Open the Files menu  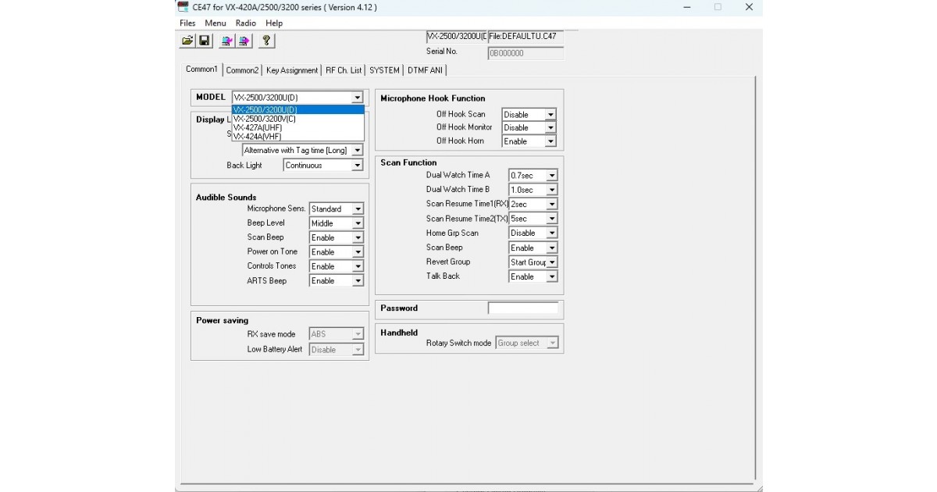[x=187, y=23]
